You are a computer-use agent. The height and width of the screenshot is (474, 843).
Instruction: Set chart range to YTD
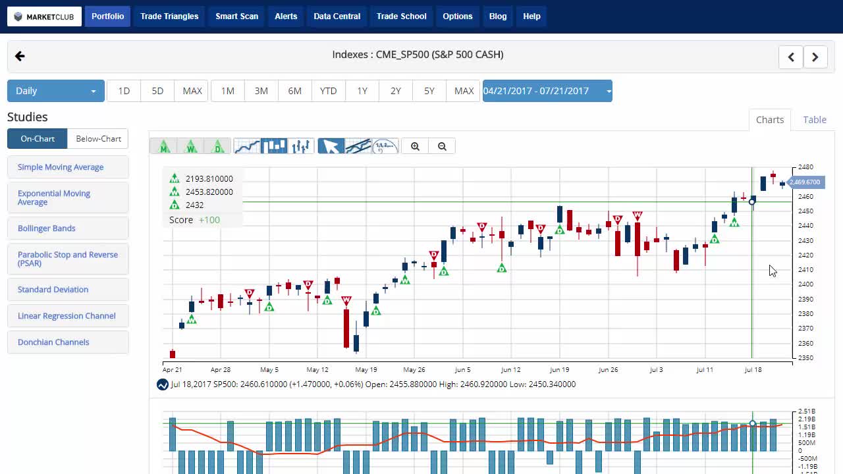pos(329,91)
